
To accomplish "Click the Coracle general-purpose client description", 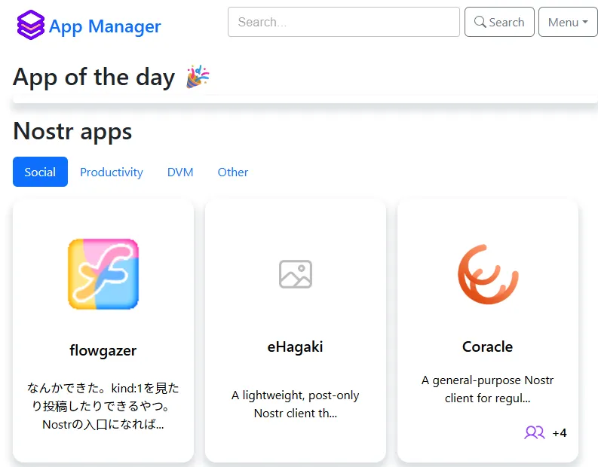I will coord(488,389).
